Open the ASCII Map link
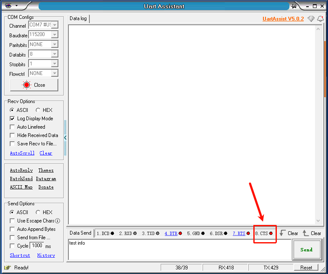 click(21, 187)
